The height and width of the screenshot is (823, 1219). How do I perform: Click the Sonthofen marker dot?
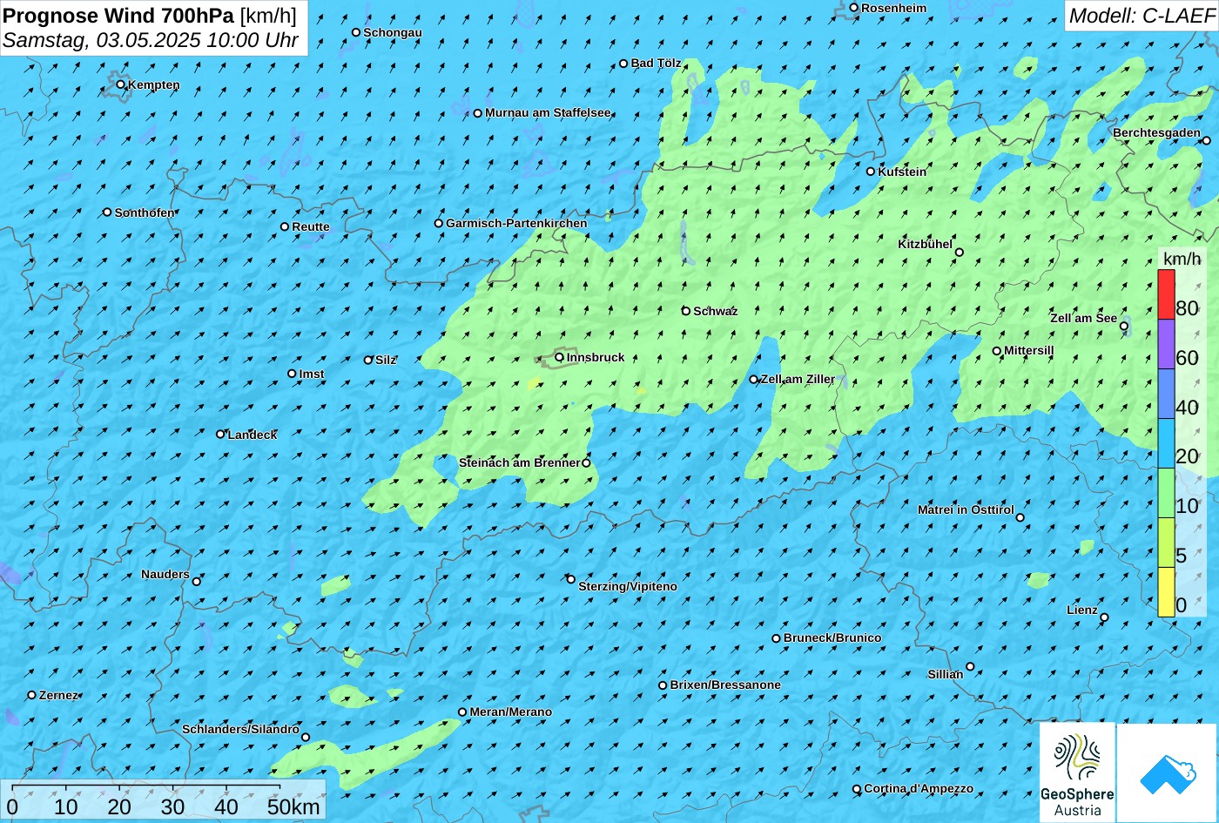tap(107, 212)
